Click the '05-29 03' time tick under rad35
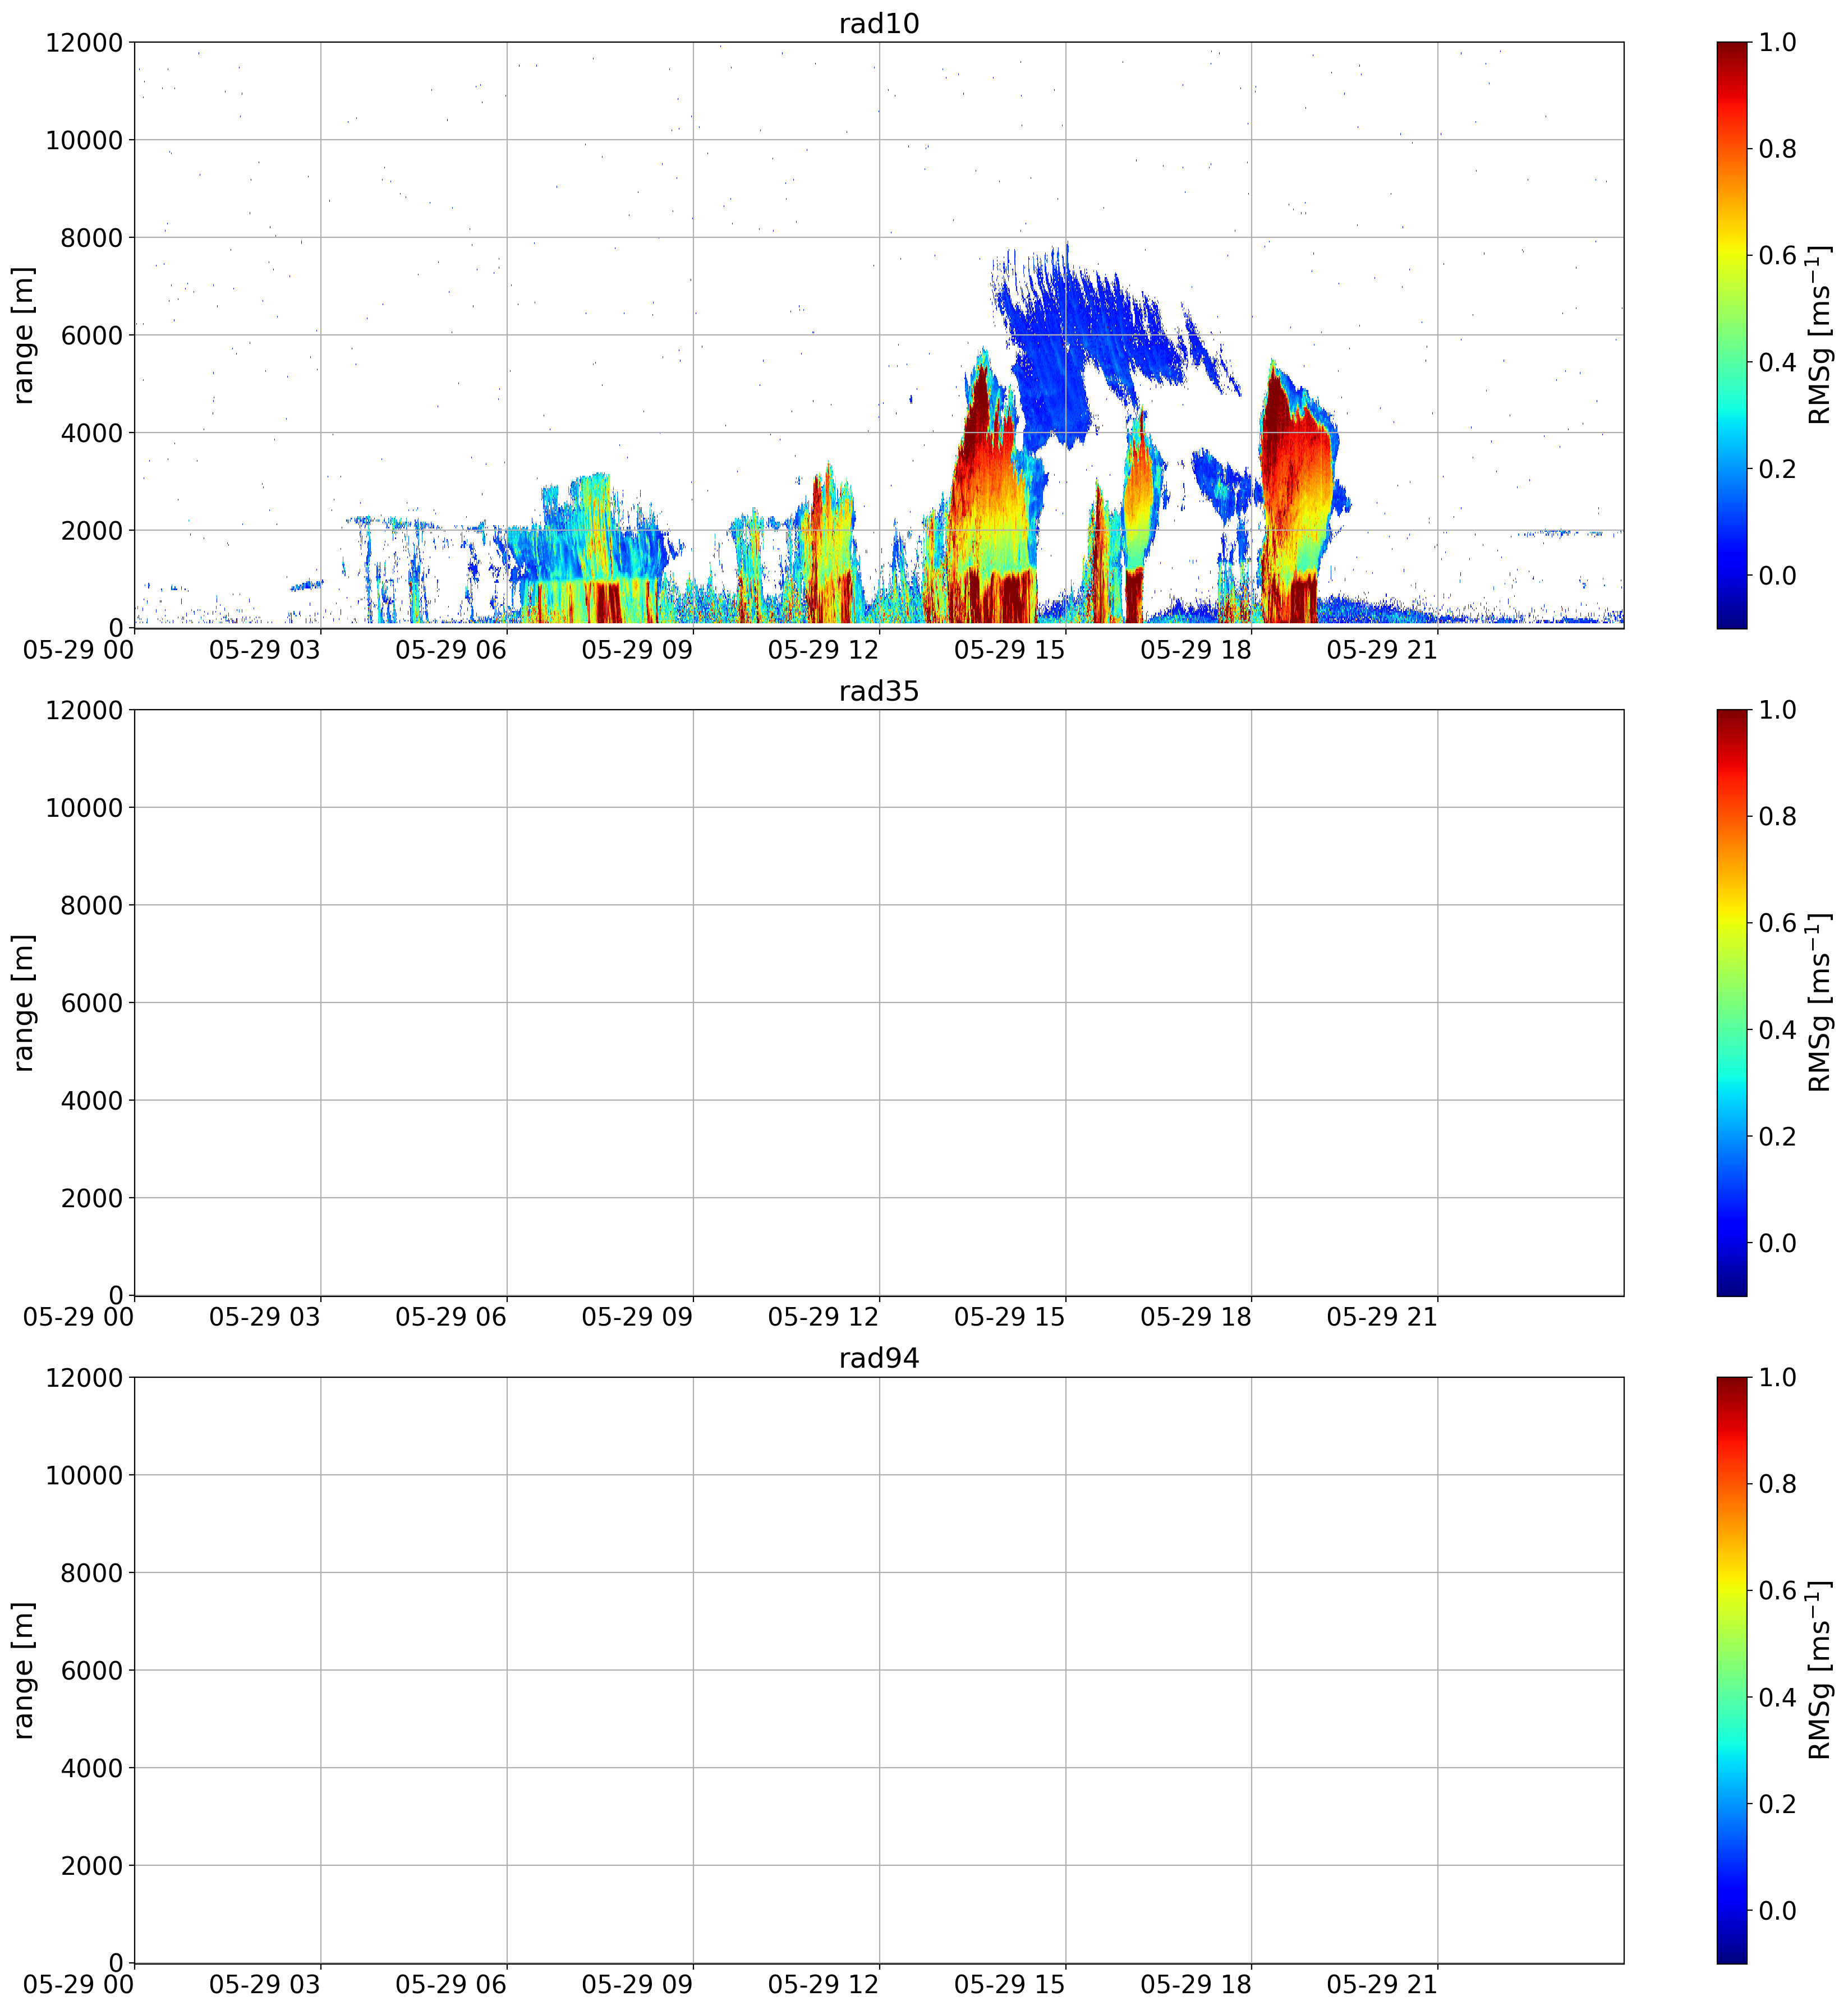This screenshot has width=1848, height=2010. [x=265, y=1317]
